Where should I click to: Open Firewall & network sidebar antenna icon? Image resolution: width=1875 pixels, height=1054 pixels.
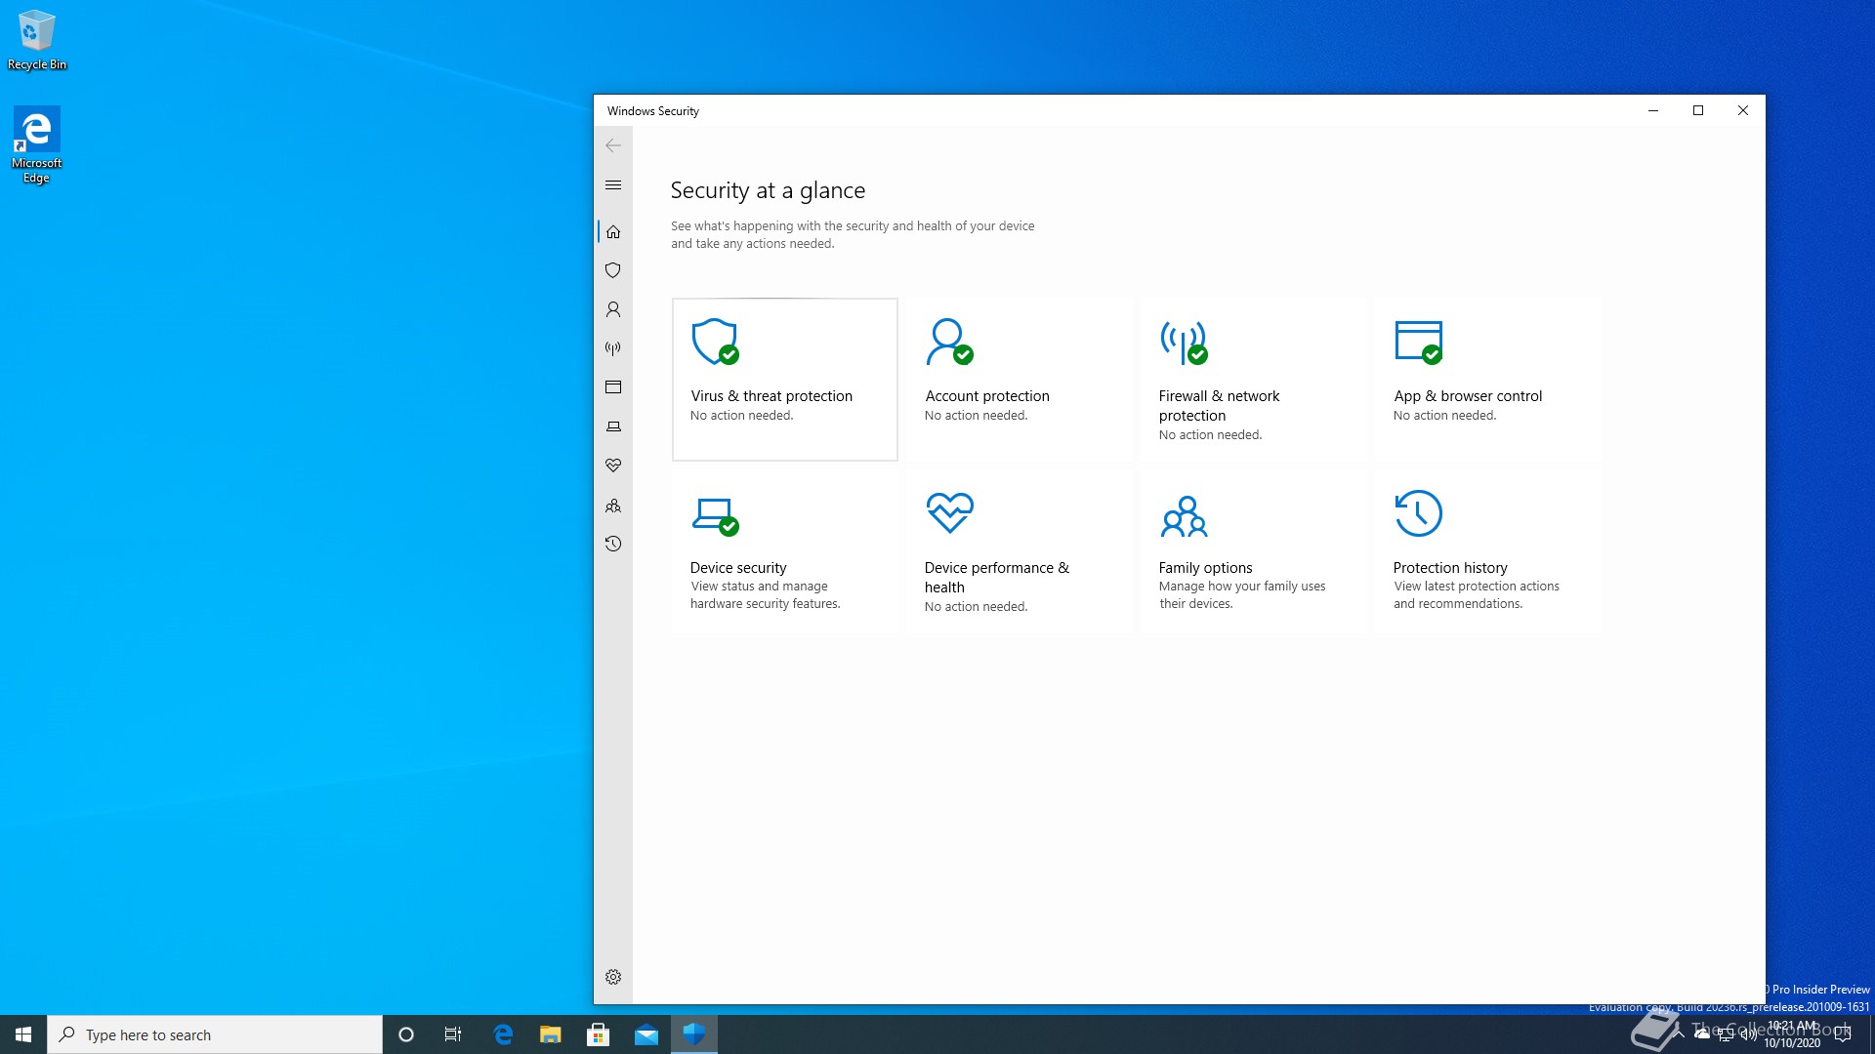point(613,348)
